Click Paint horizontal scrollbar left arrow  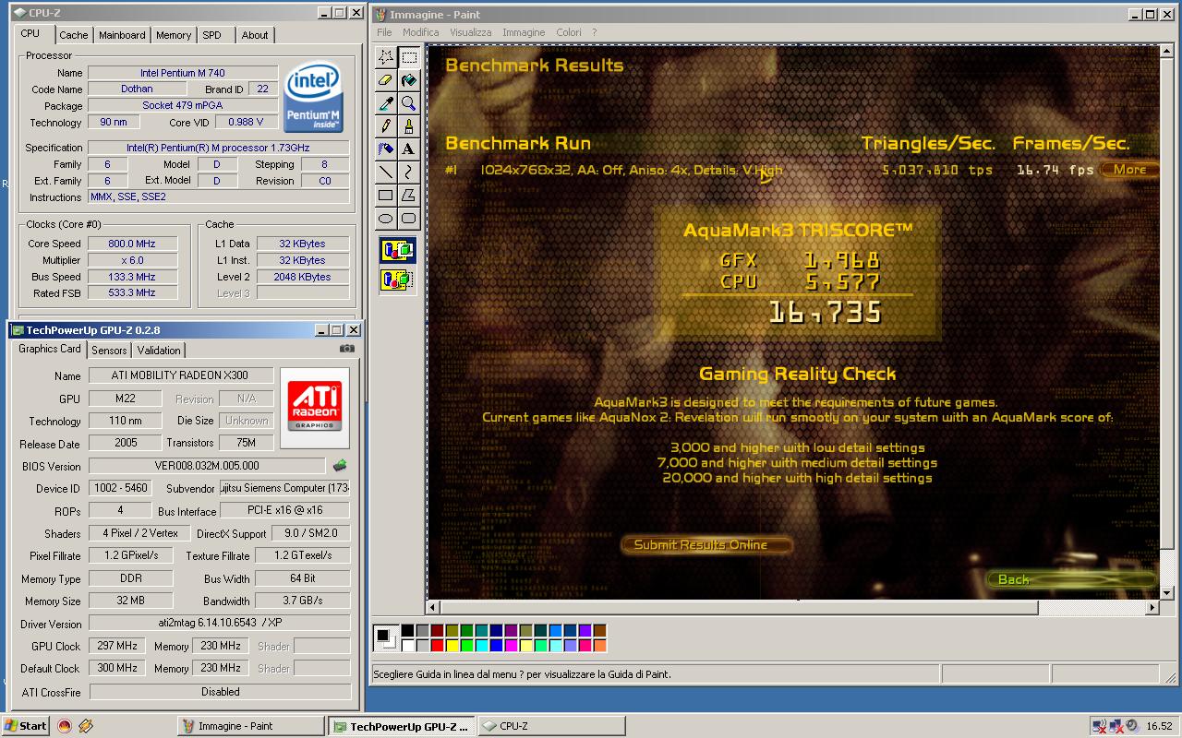pyautogui.click(x=434, y=607)
